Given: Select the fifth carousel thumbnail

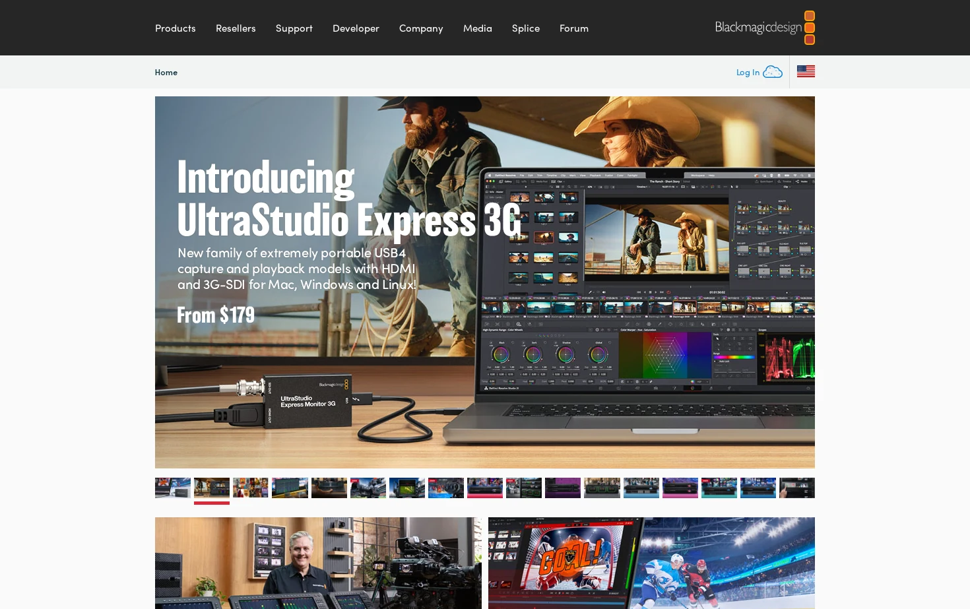Looking at the screenshot, I should (329, 488).
